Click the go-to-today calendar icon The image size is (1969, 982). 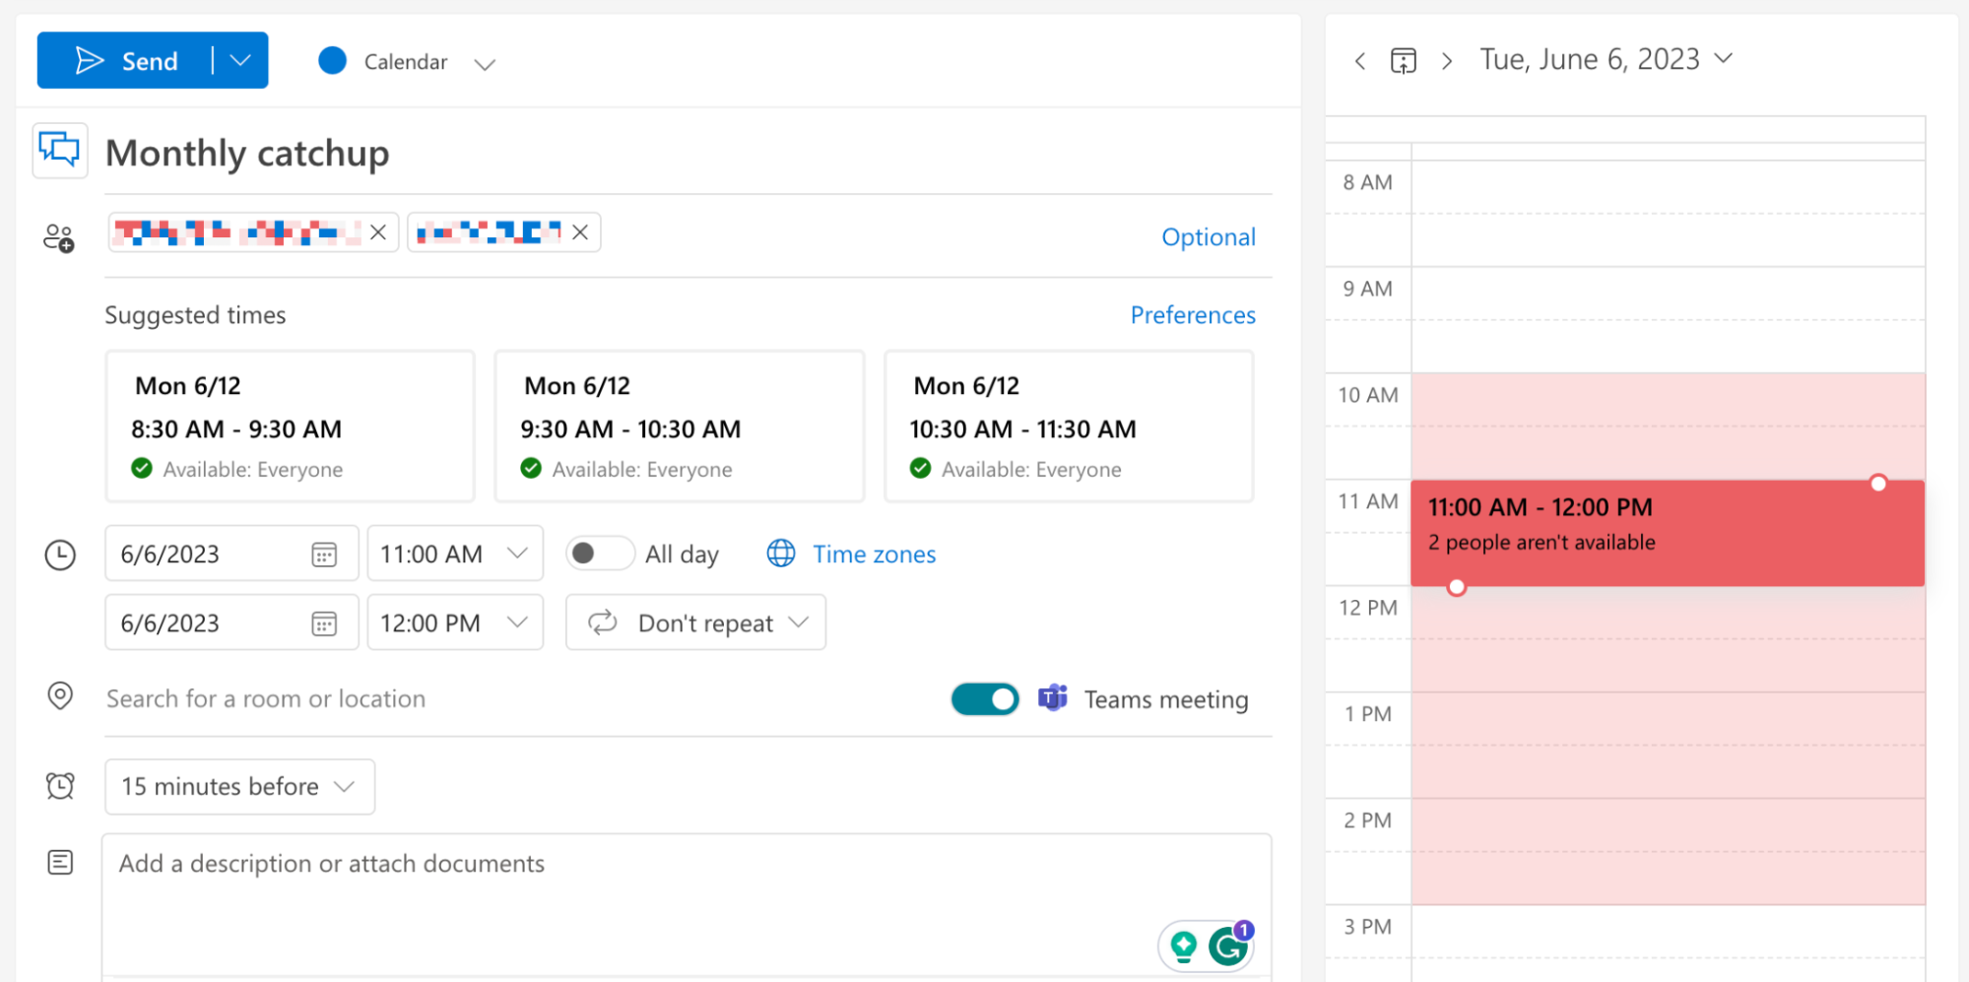(x=1404, y=61)
